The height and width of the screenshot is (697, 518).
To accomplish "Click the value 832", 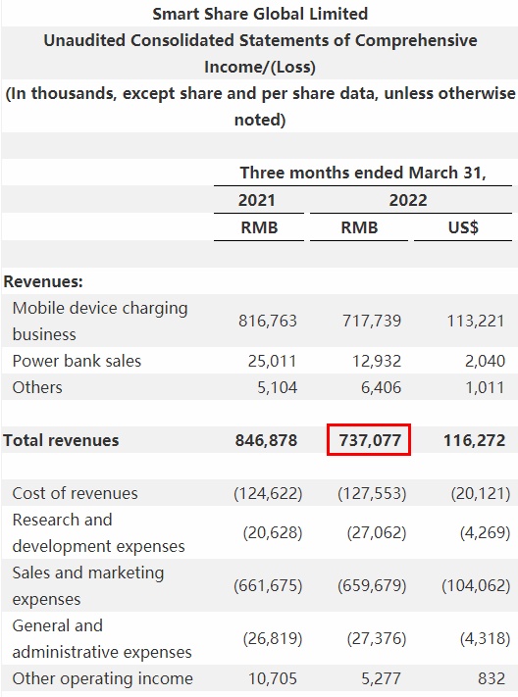I will point(492,678).
